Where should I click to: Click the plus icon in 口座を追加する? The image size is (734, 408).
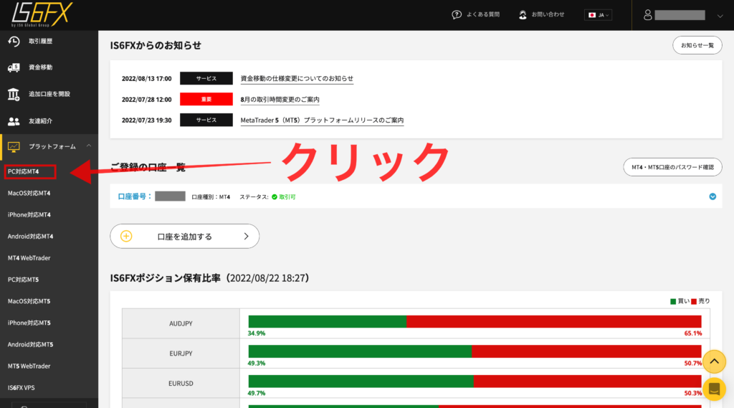126,236
